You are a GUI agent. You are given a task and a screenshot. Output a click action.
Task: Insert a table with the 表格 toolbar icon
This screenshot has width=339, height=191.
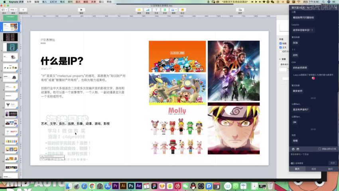click(139, 10)
